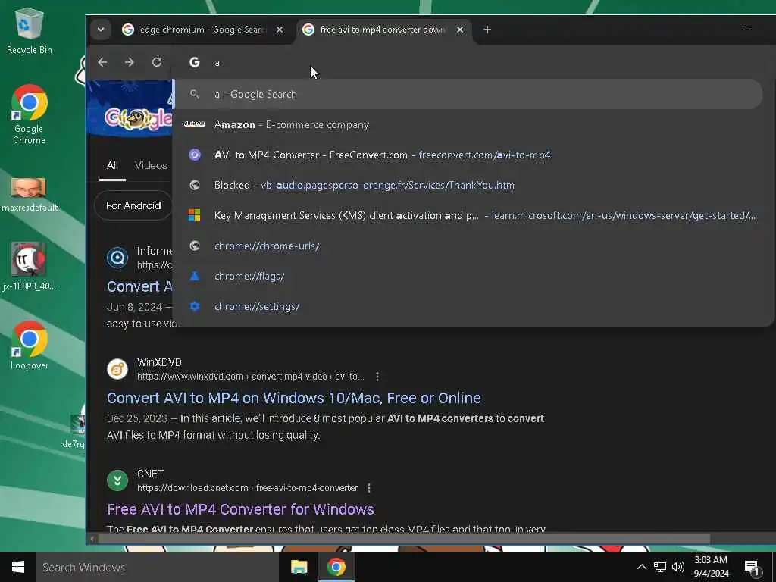
Task: Open volume control tray icon
Action: click(x=678, y=567)
